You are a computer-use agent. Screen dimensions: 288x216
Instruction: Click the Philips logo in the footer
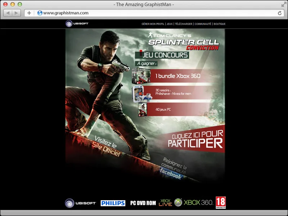(113, 203)
